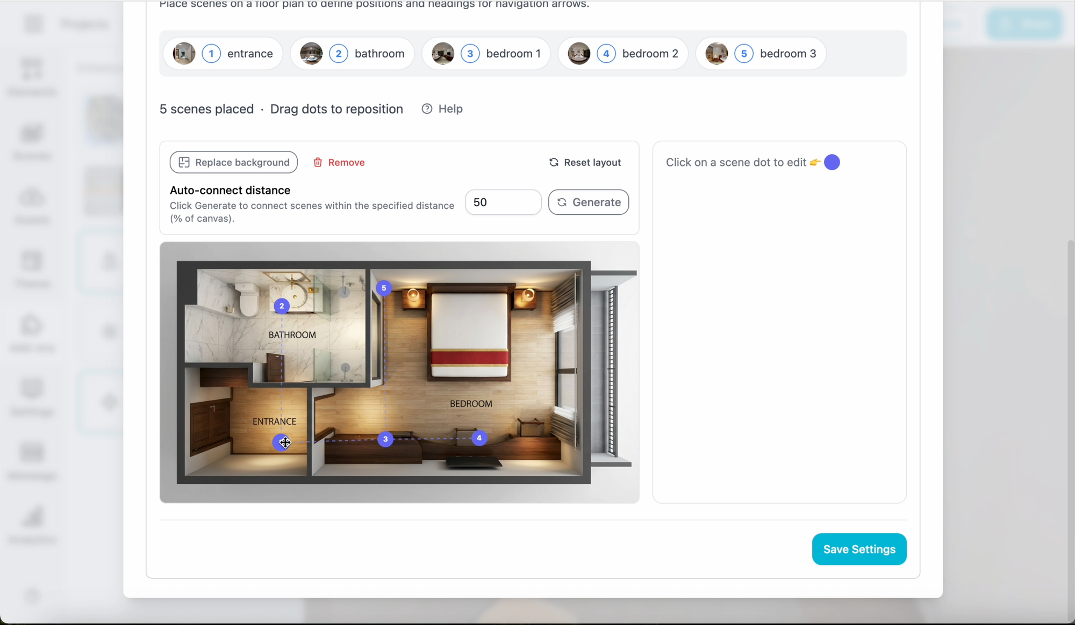Click bedroom 3 scene thumbnail

[716, 53]
